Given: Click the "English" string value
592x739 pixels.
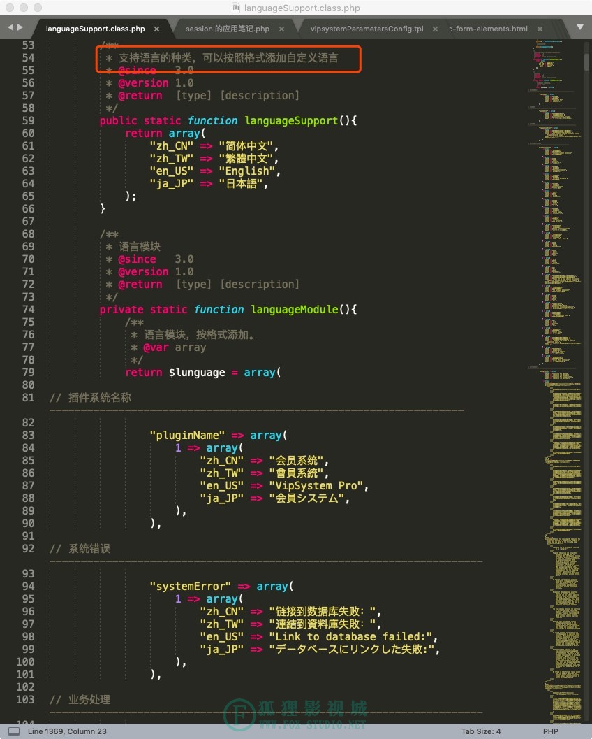Looking at the screenshot, I should coord(247,171).
